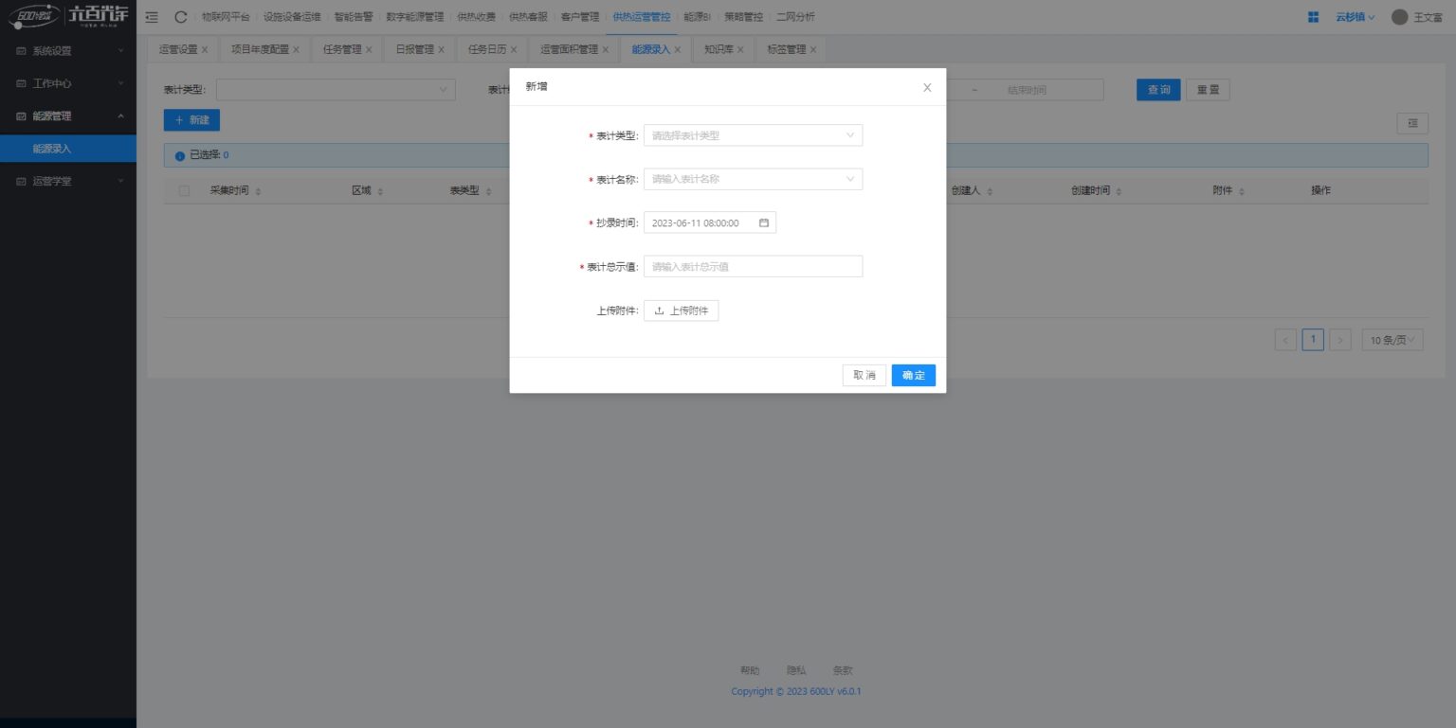Click the 表计总示值 input field
The height and width of the screenshot is (728, 1456).
point(753,267)
